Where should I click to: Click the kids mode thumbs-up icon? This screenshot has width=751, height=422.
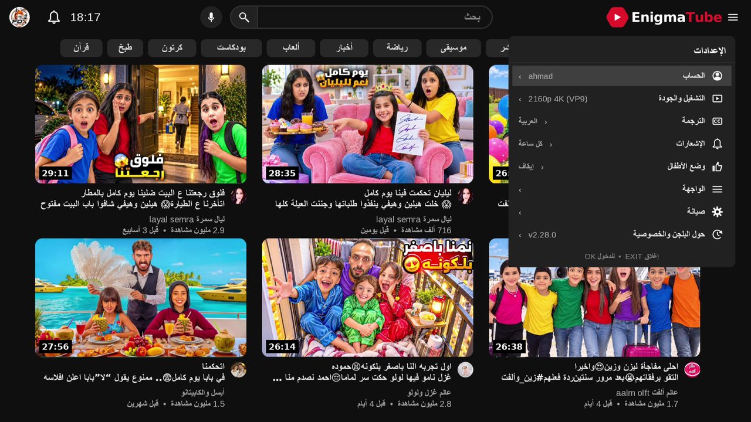[x=717, y=166]
